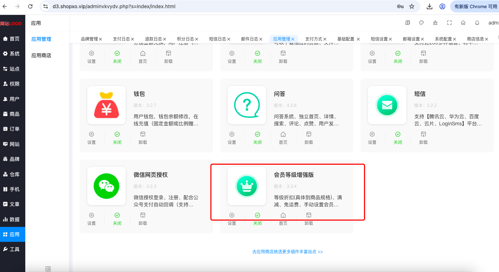The width and height of the screenshot is (499, 272).
Task: Disable the 会员等级增强版 plugin
Action: point(258,219)
